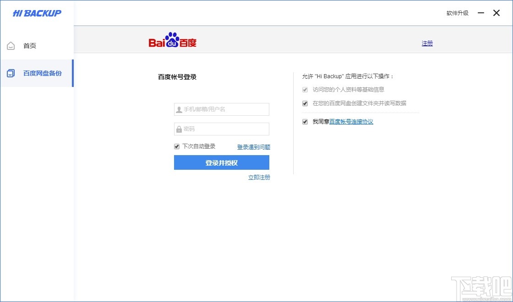Uncheck the 我同意 agreement checkbox
513x302 pixels.
pos(305,121)
